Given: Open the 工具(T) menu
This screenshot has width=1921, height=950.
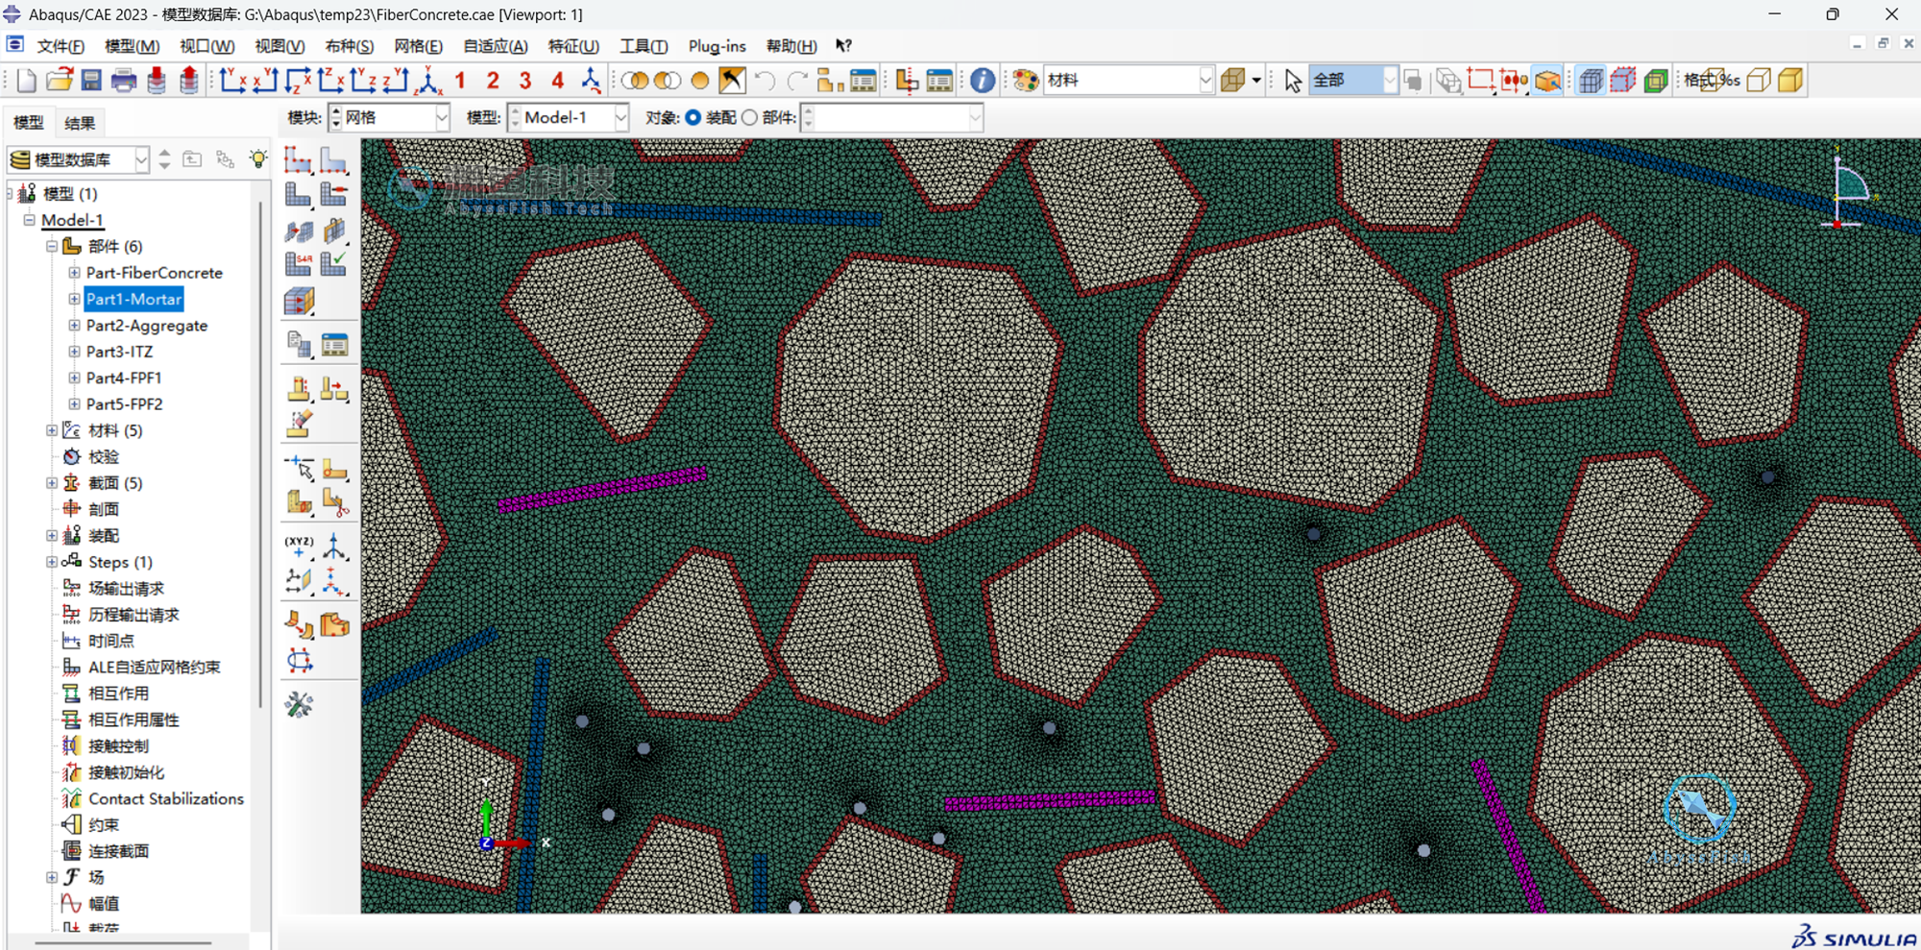Looking at the screenshot, I should point(644,46).
